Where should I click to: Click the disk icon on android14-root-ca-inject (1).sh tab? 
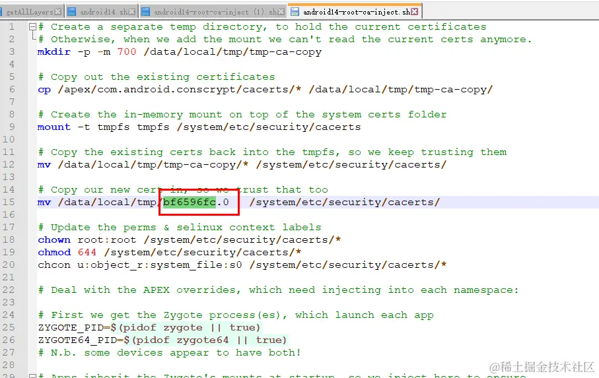pos(145,12)
